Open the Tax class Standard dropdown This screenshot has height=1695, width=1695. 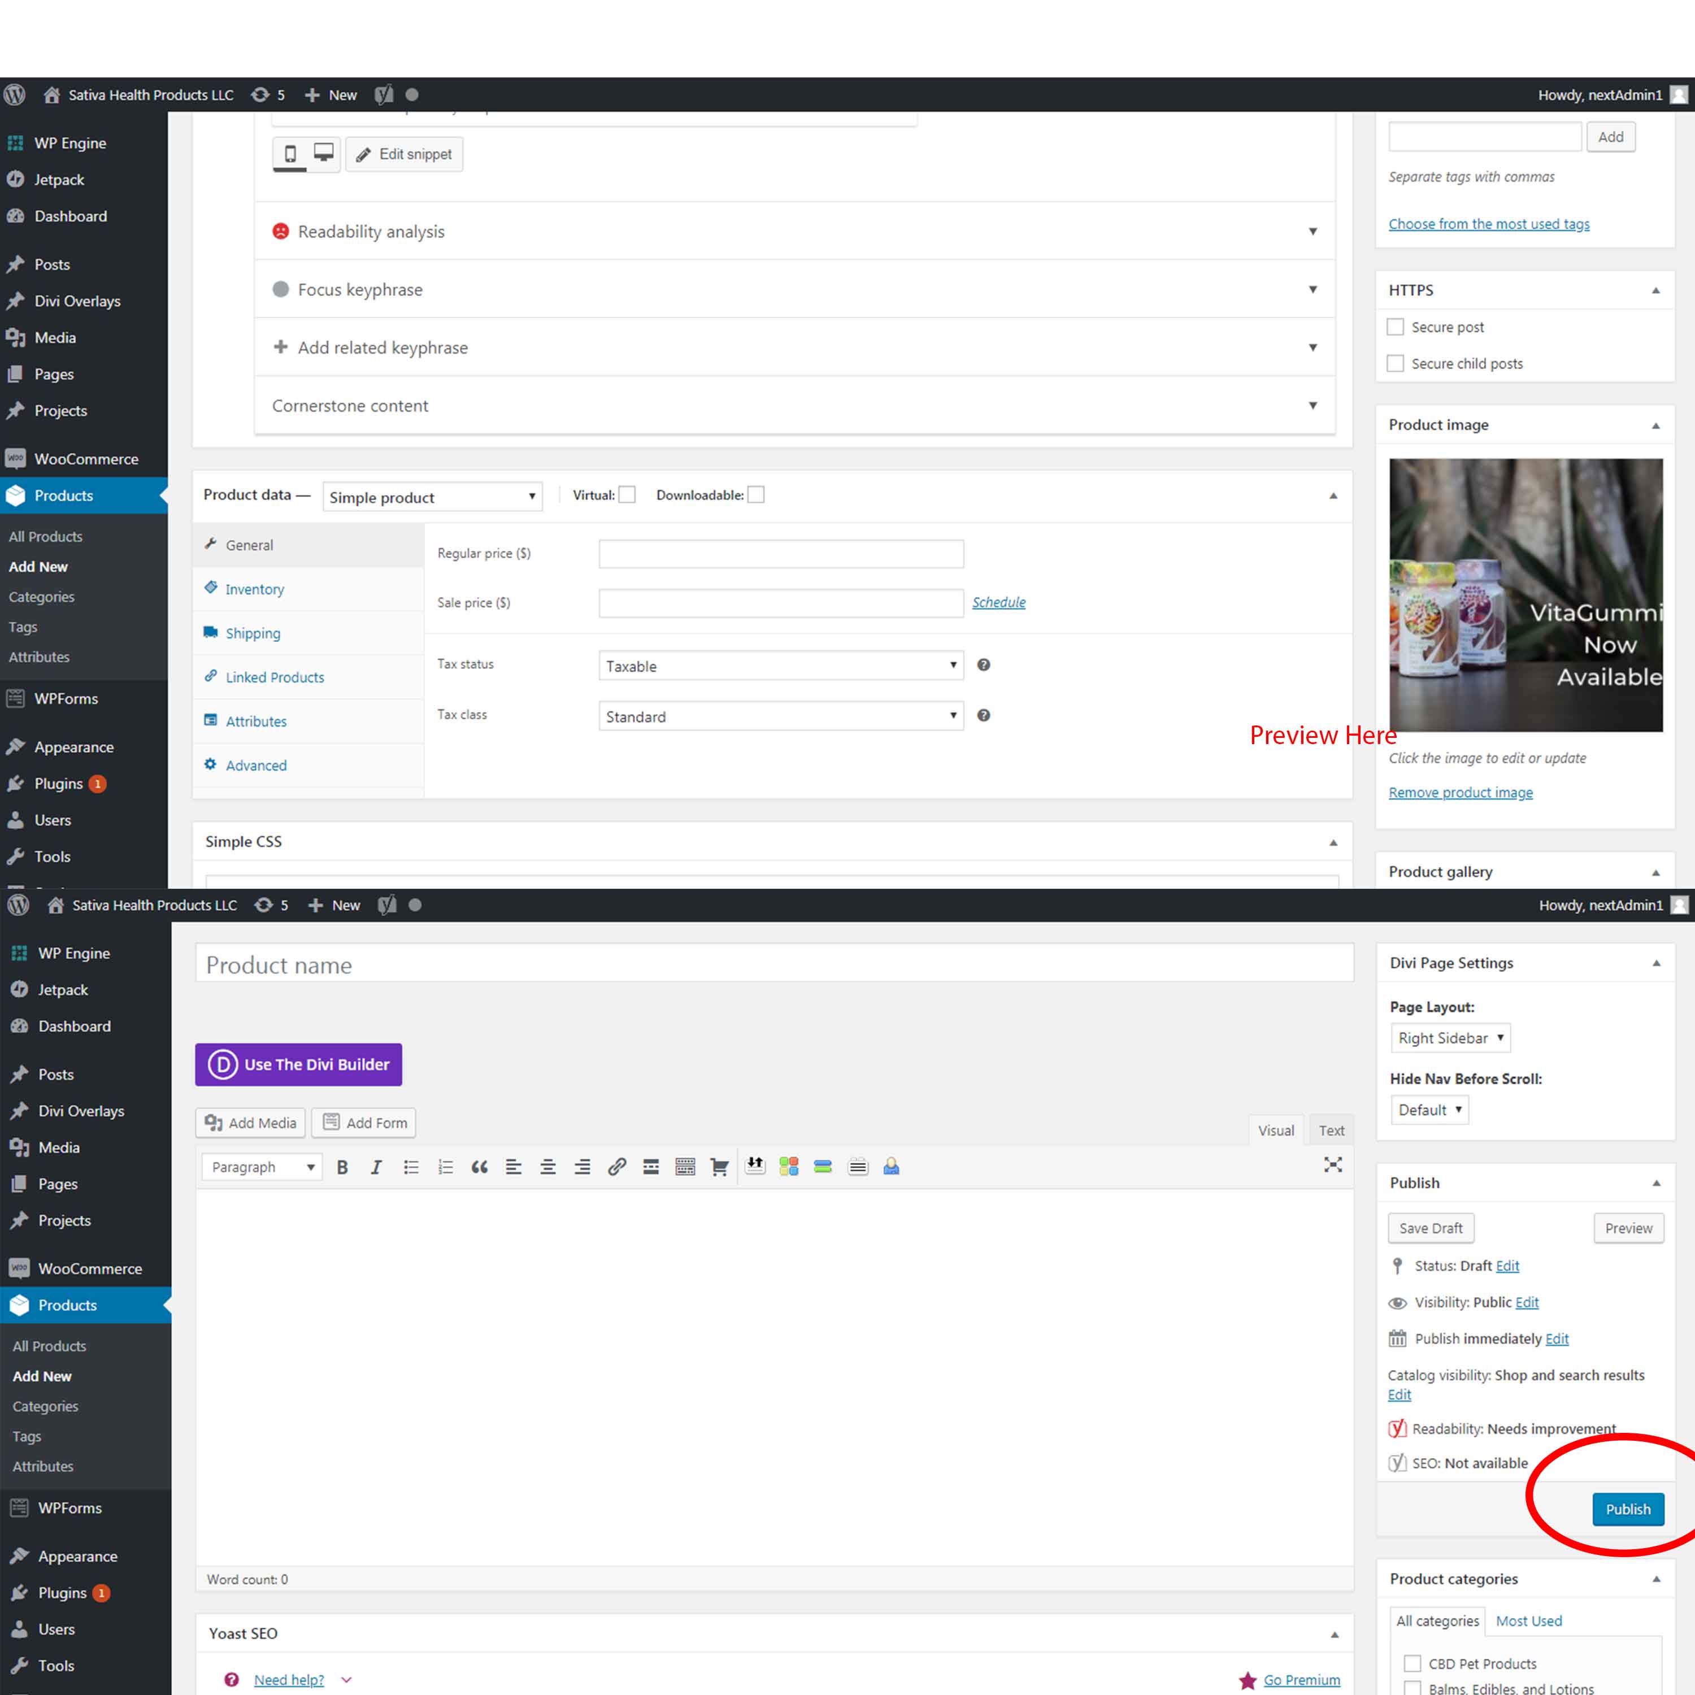click(x=781, y=716)
